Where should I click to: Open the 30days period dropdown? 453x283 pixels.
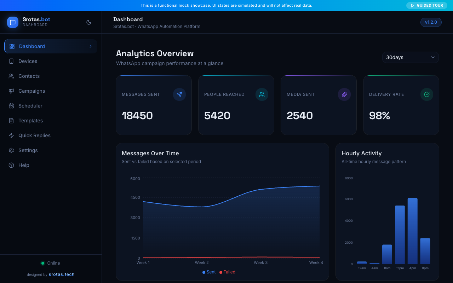coord(410,57)
